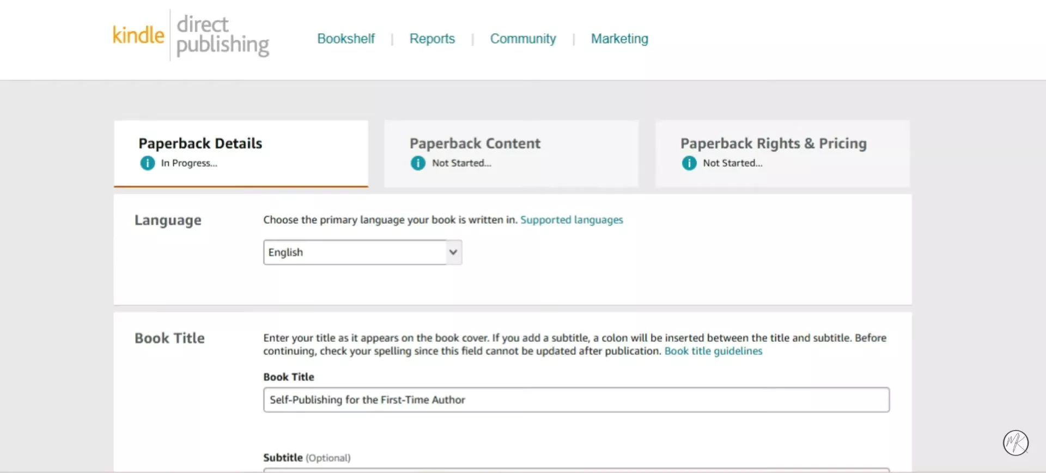
Task: Select the Paperback Details tab
Action: [241, 153]
